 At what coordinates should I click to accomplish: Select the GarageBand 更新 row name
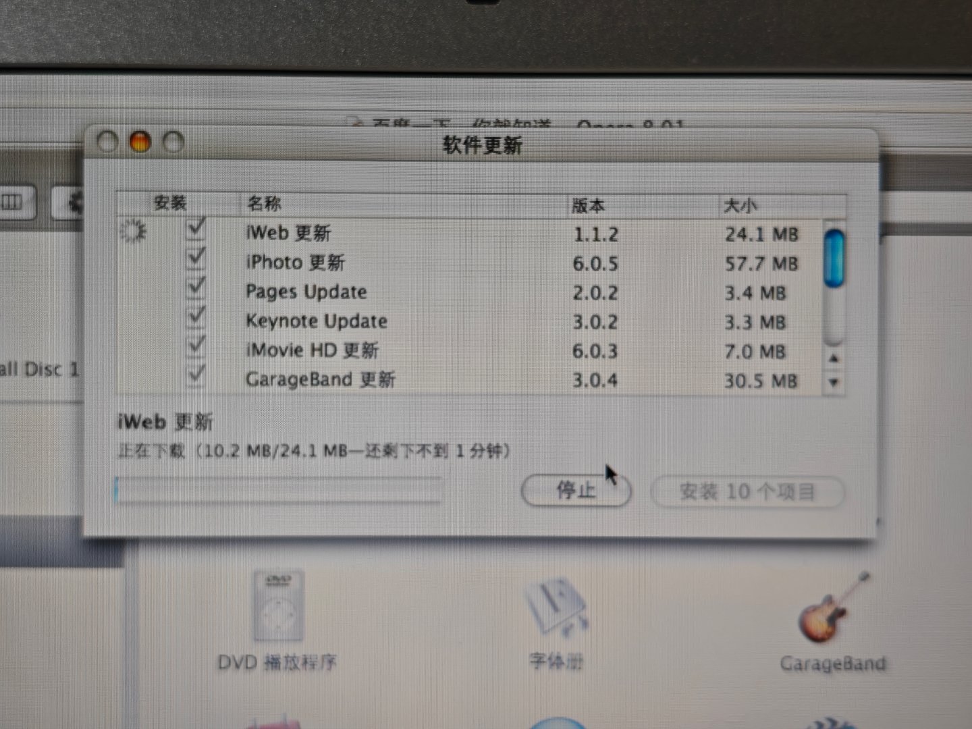pyautogui.click(x=320, y=379)
